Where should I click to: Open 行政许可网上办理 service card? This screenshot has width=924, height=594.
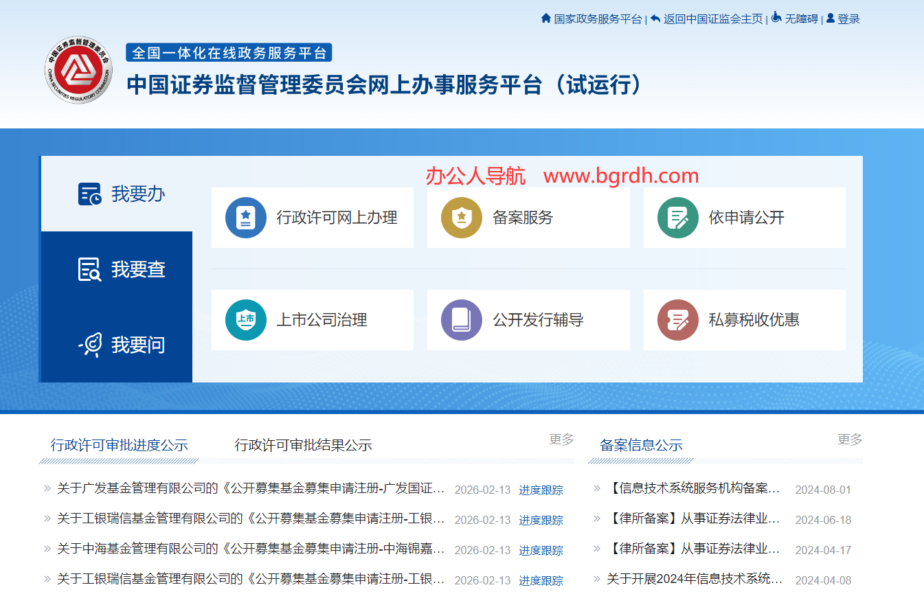click(313, 218)
